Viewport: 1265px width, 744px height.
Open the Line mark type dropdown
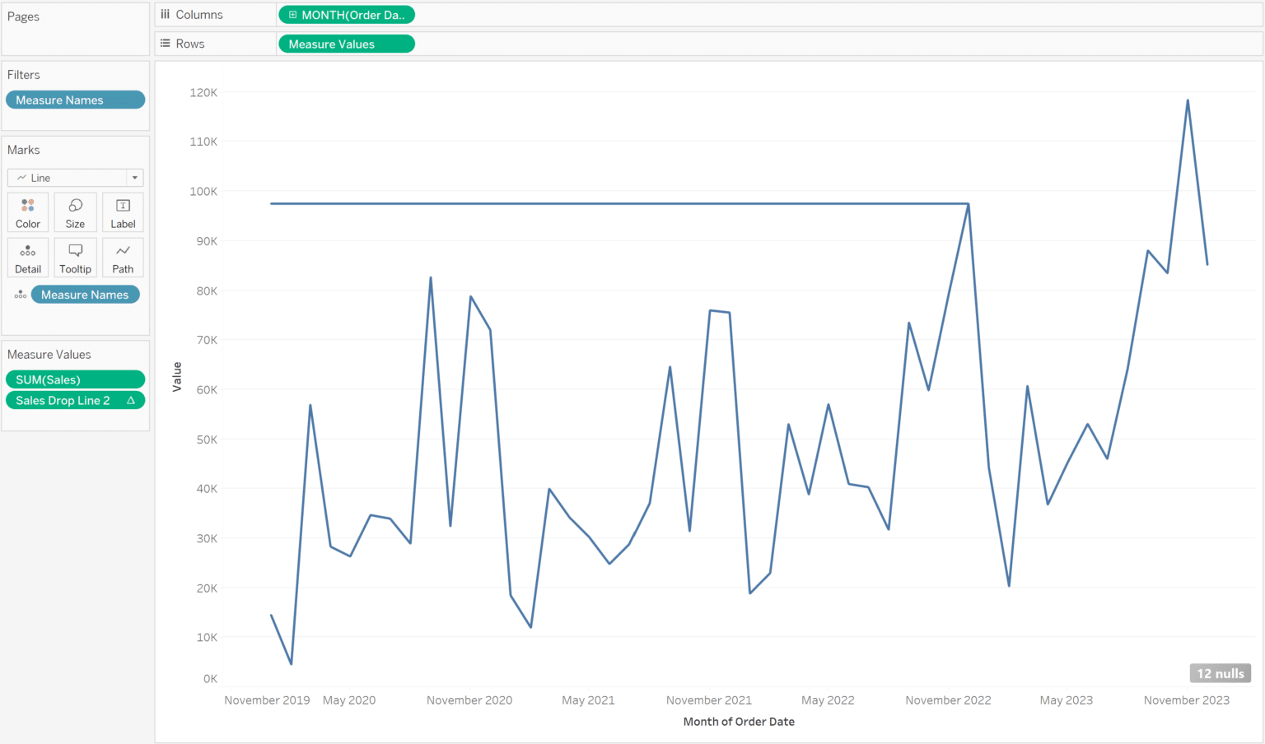[x=134, y=177]
